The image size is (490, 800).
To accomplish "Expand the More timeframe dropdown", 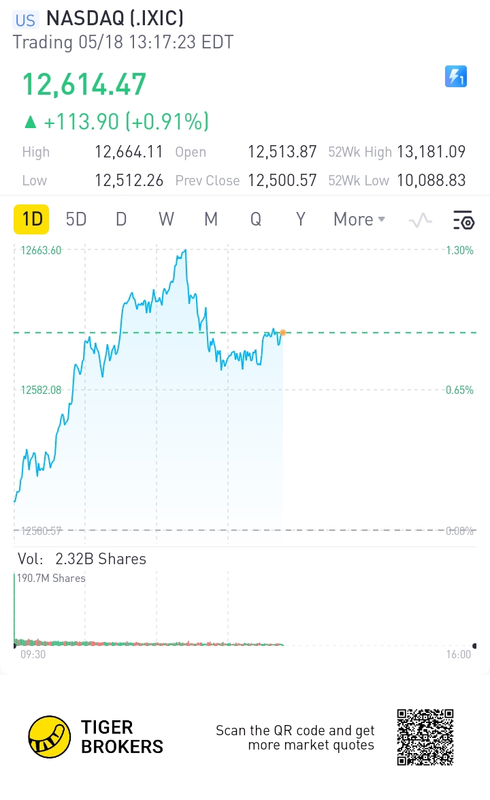I will 359,219.
